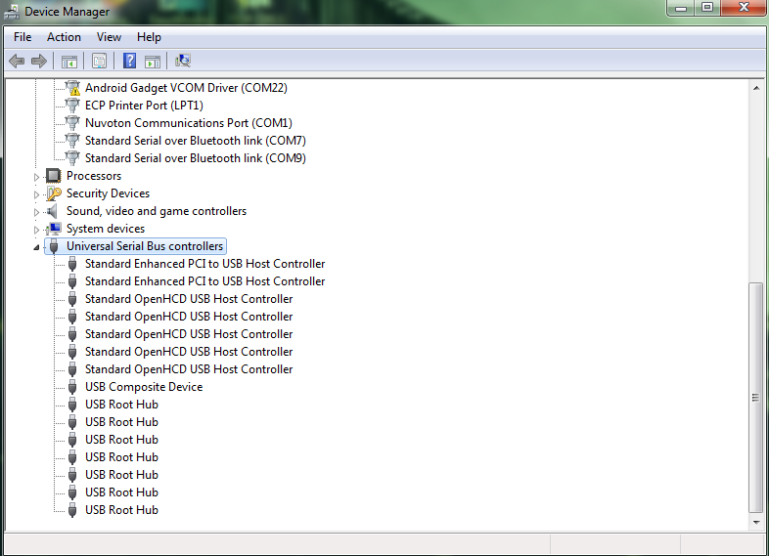Select Standard Serial over Bluetooth link (COM7)

click(x=196, y=141)
